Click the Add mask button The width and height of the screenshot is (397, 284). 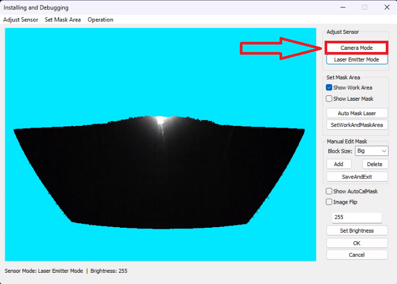coord(339,164)
